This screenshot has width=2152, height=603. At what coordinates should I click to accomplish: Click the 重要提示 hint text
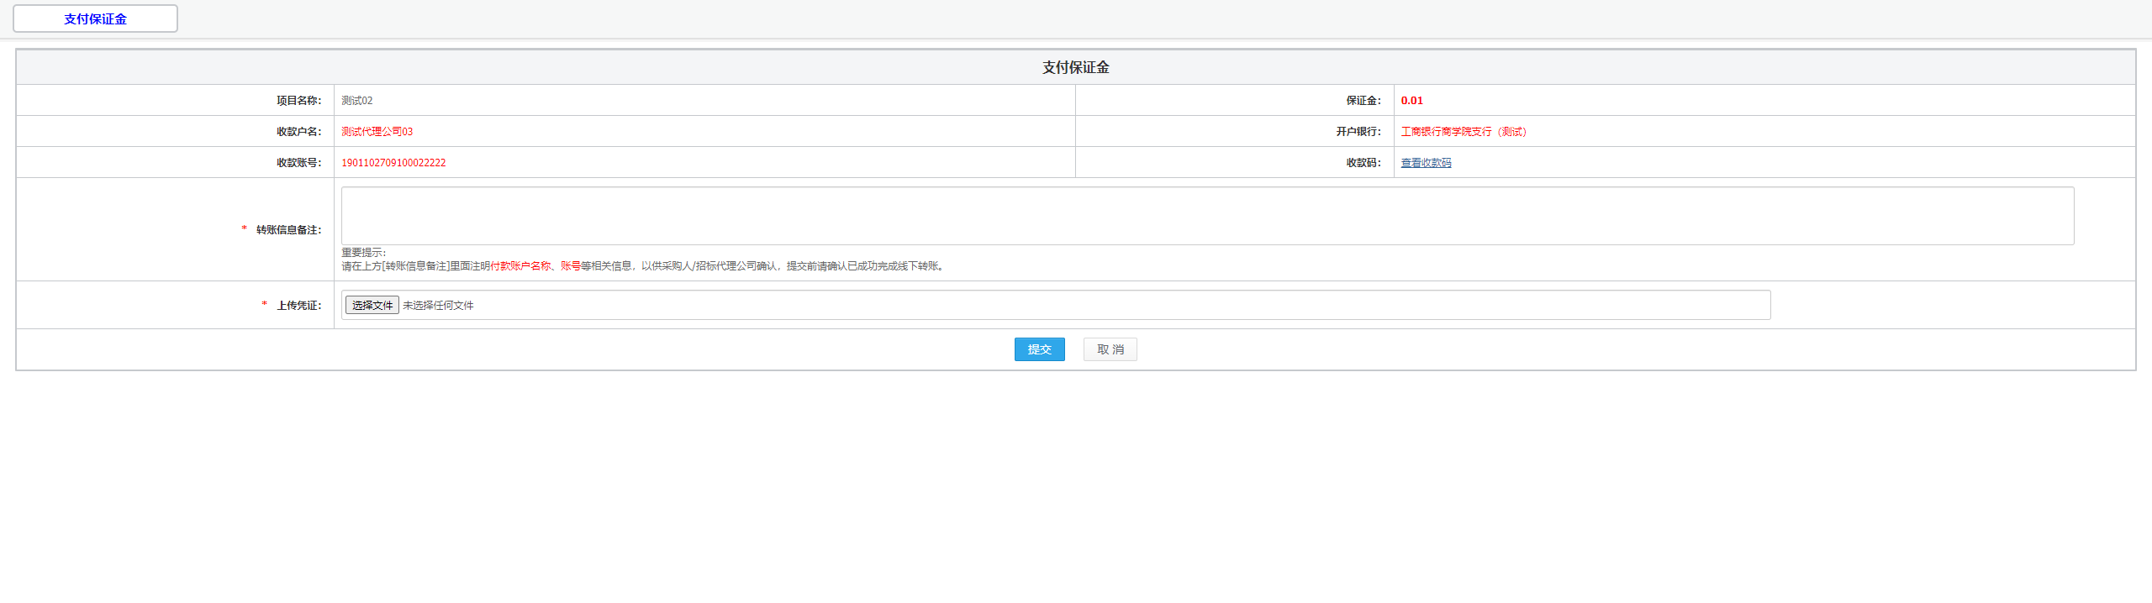pos(363,253)
